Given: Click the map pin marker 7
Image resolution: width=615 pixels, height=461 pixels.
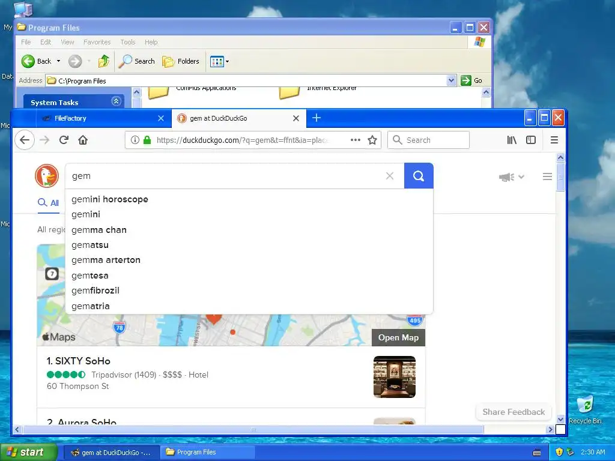Looking at the screenshot, I should pyautogui.click(x=52, y=274).
